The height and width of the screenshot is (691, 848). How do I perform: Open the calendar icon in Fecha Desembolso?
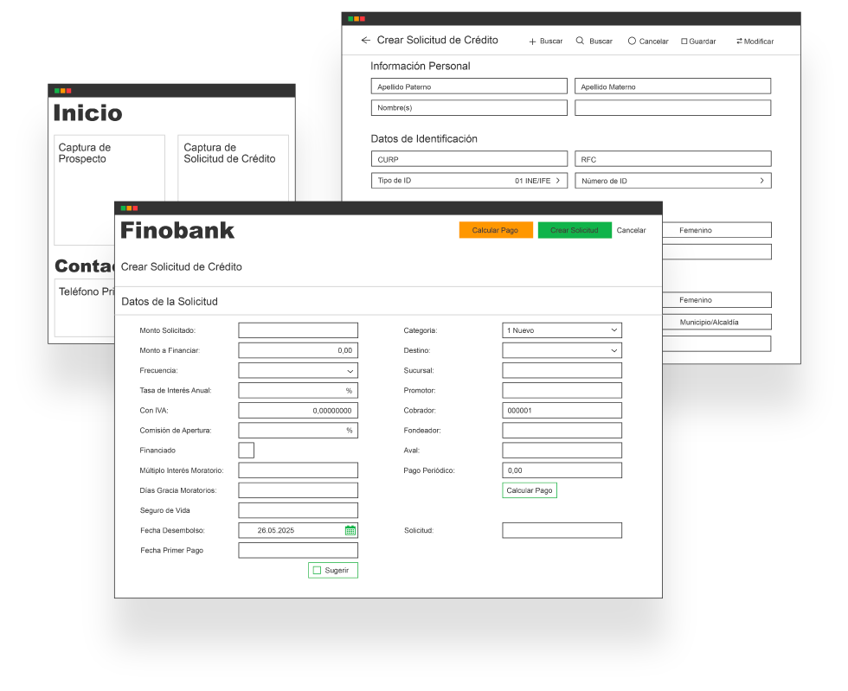click(350, 530)
